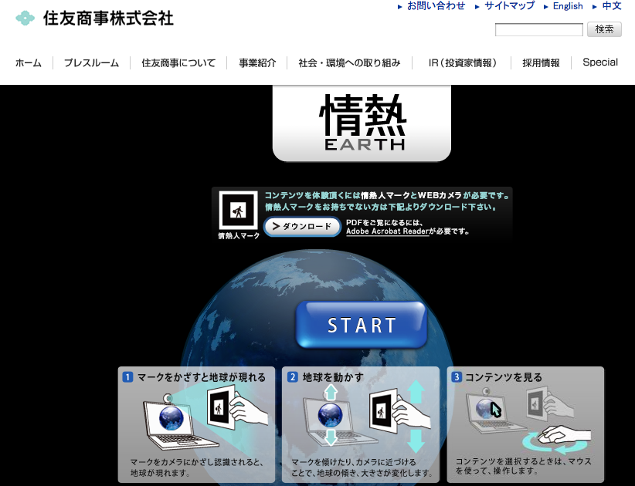Switch site language to 中文
This screenshot has height=486, width=635.
(612, 6)
